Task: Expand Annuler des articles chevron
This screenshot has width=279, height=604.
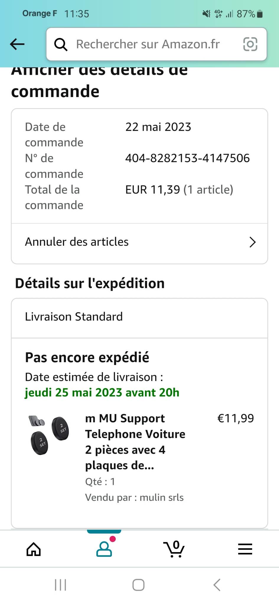Action: (252, 242)
